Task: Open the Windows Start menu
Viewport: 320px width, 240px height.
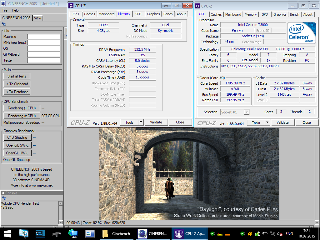Action: pyautogui.click(x=7, y=234)
